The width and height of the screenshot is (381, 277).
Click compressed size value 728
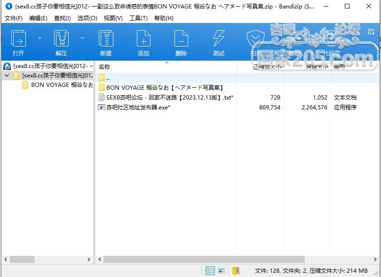[275, 97]
